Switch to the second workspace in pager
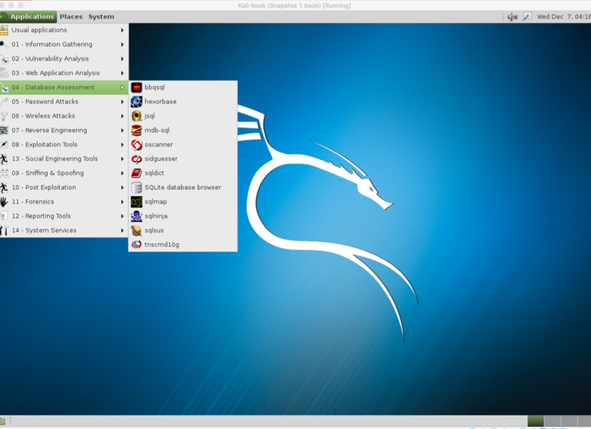Screen dimensions: 591x429 point(552,421)
